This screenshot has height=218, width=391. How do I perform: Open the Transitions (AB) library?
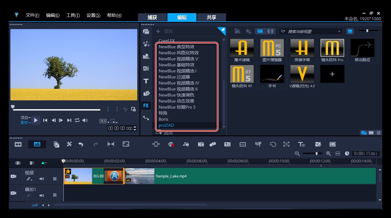tap(146, 69)
